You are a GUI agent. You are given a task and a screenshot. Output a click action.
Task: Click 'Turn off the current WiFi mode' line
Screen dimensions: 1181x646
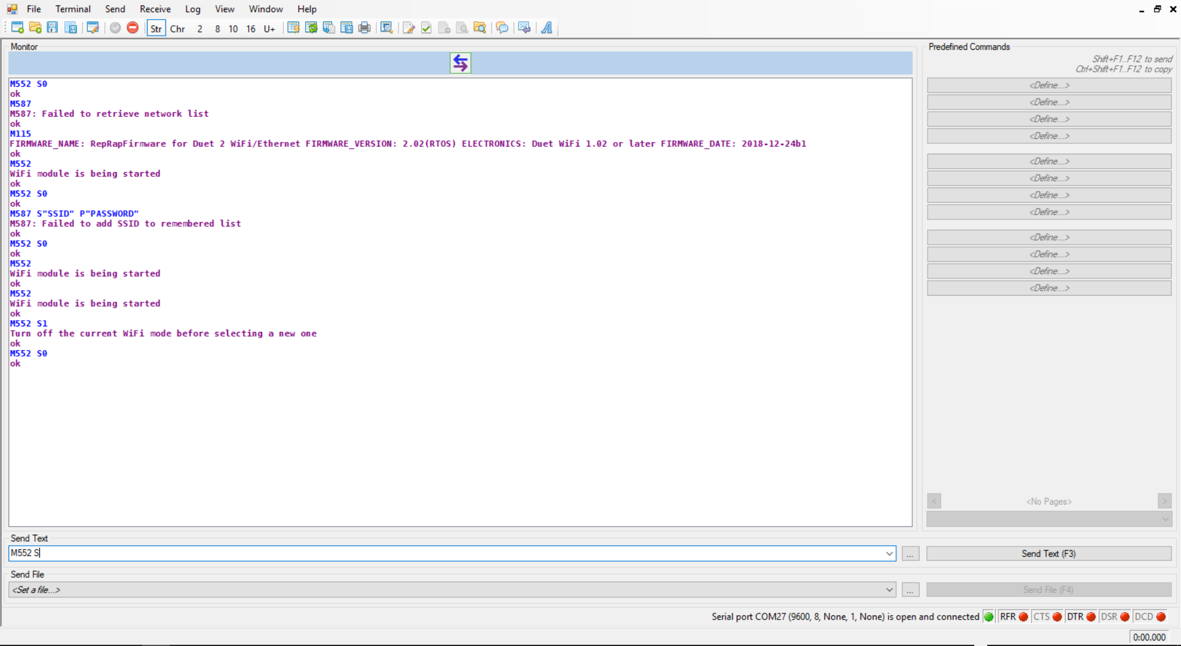(163, 334)
